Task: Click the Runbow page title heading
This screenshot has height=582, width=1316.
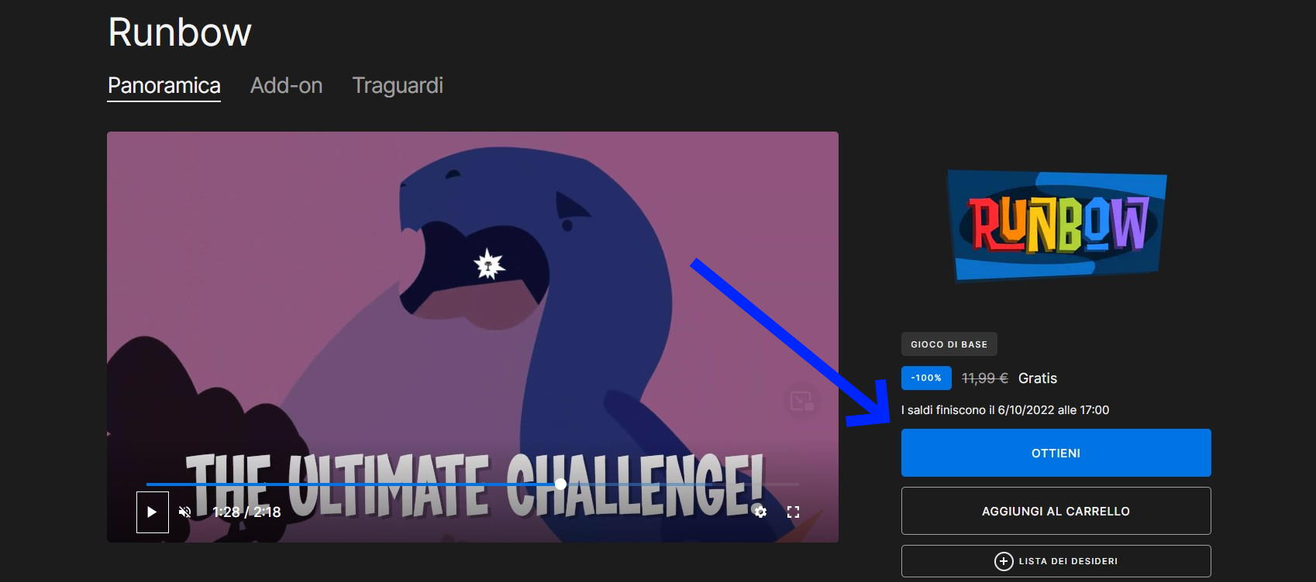Action: pos(180,33)
